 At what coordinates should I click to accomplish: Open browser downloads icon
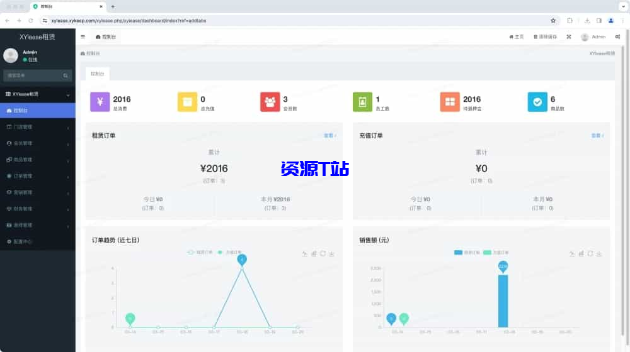tap(587, 21)
